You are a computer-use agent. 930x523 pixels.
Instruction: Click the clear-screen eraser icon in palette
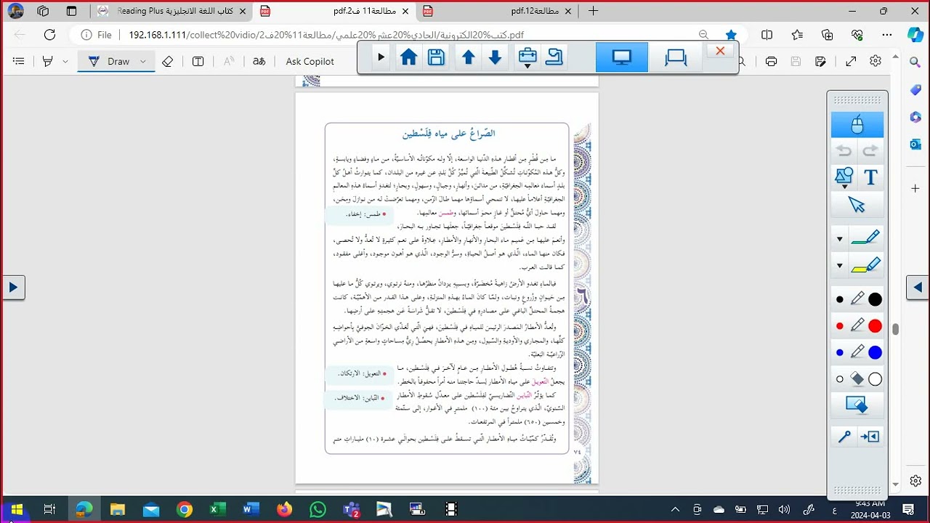(x=857, y=405)
